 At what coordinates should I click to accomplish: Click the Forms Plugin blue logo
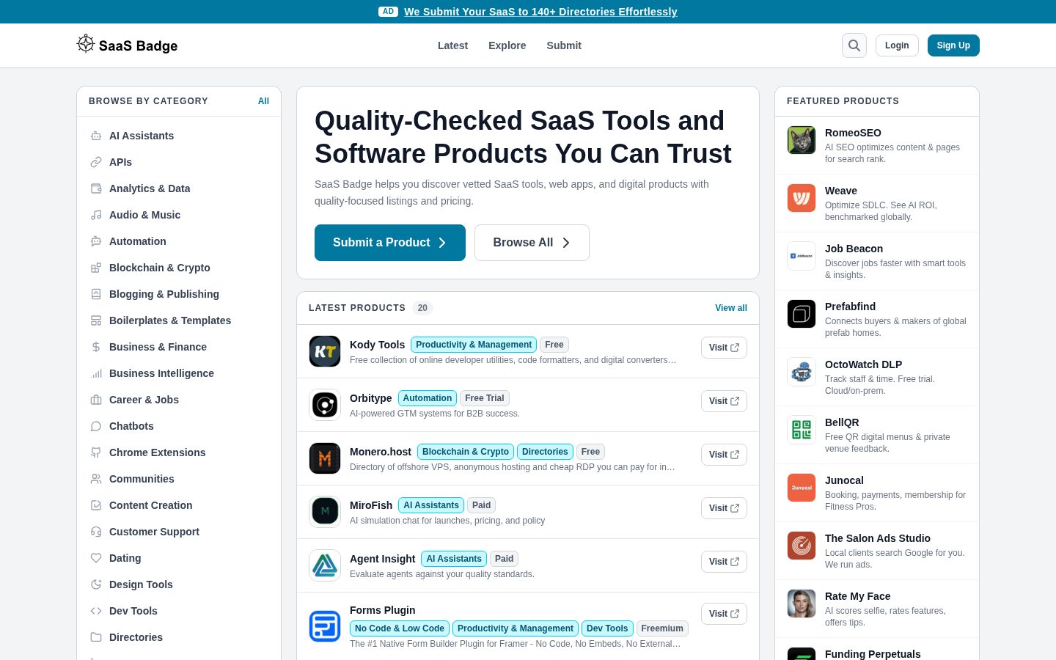click(x=325, y=626)
